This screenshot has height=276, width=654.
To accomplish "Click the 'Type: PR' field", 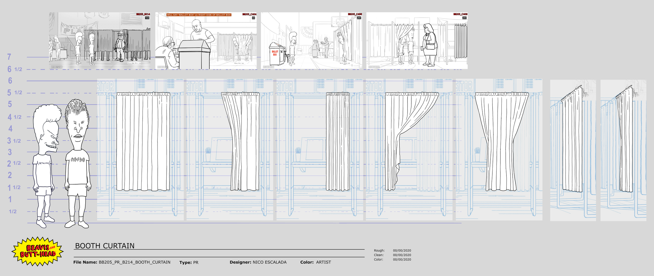I will [189, 262].
